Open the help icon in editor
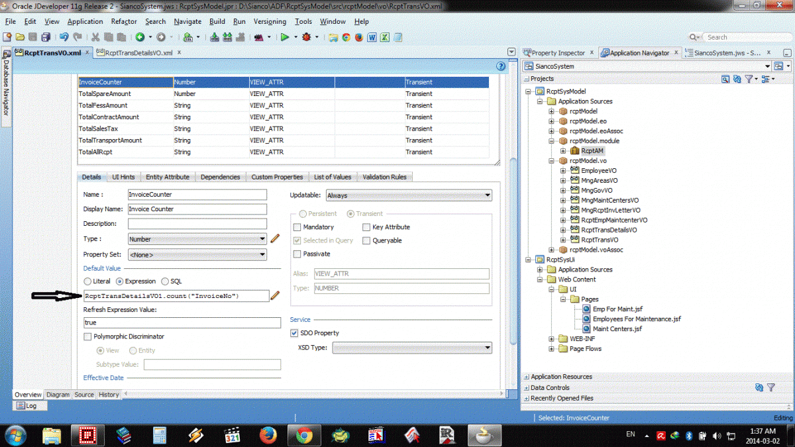The image size is (795, 447). (501, 66)
